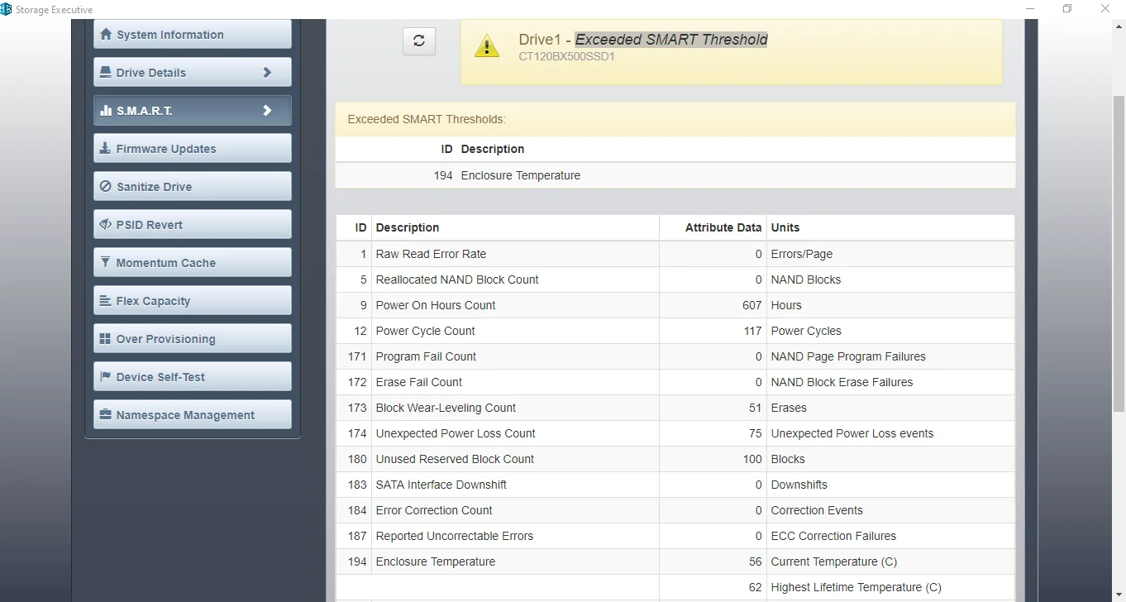Click the S.M.A.R.T. bar chart icon
The height and width of the screenshot is (602, 1126).
point(106,111)
